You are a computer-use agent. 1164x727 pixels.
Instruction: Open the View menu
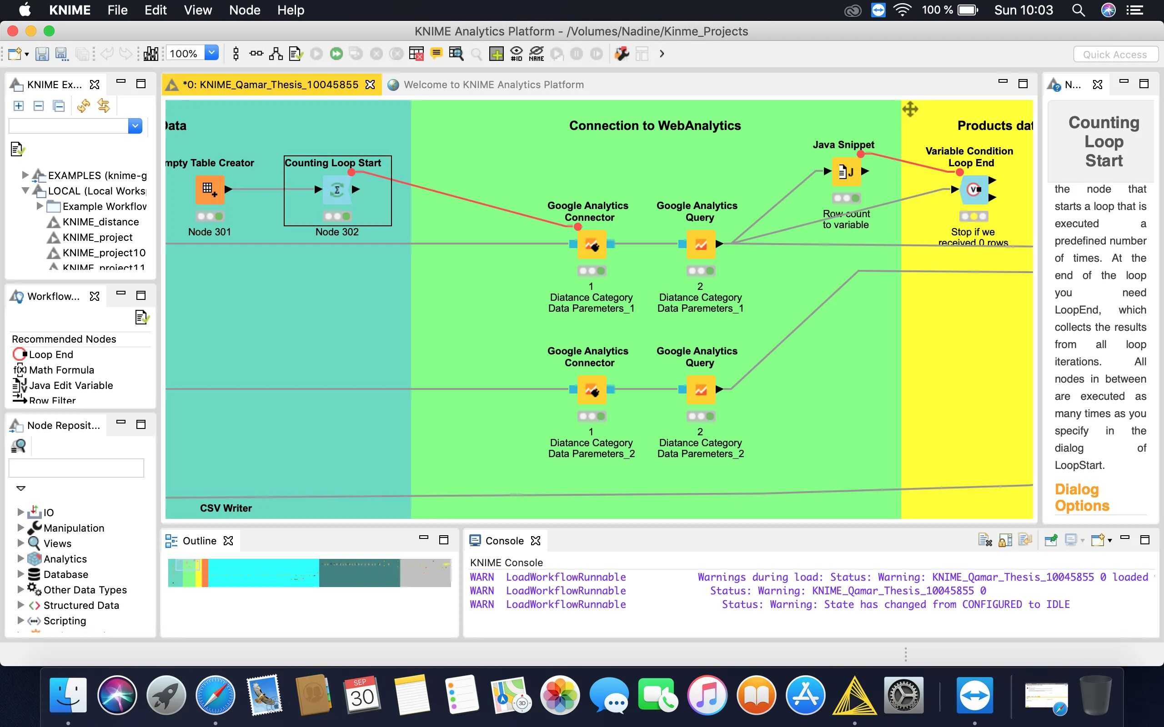[198, 10]
